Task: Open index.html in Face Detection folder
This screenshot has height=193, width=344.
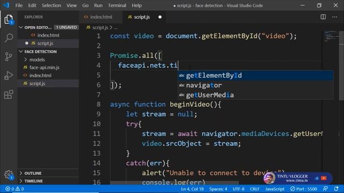Action: [x=48, y=75]
